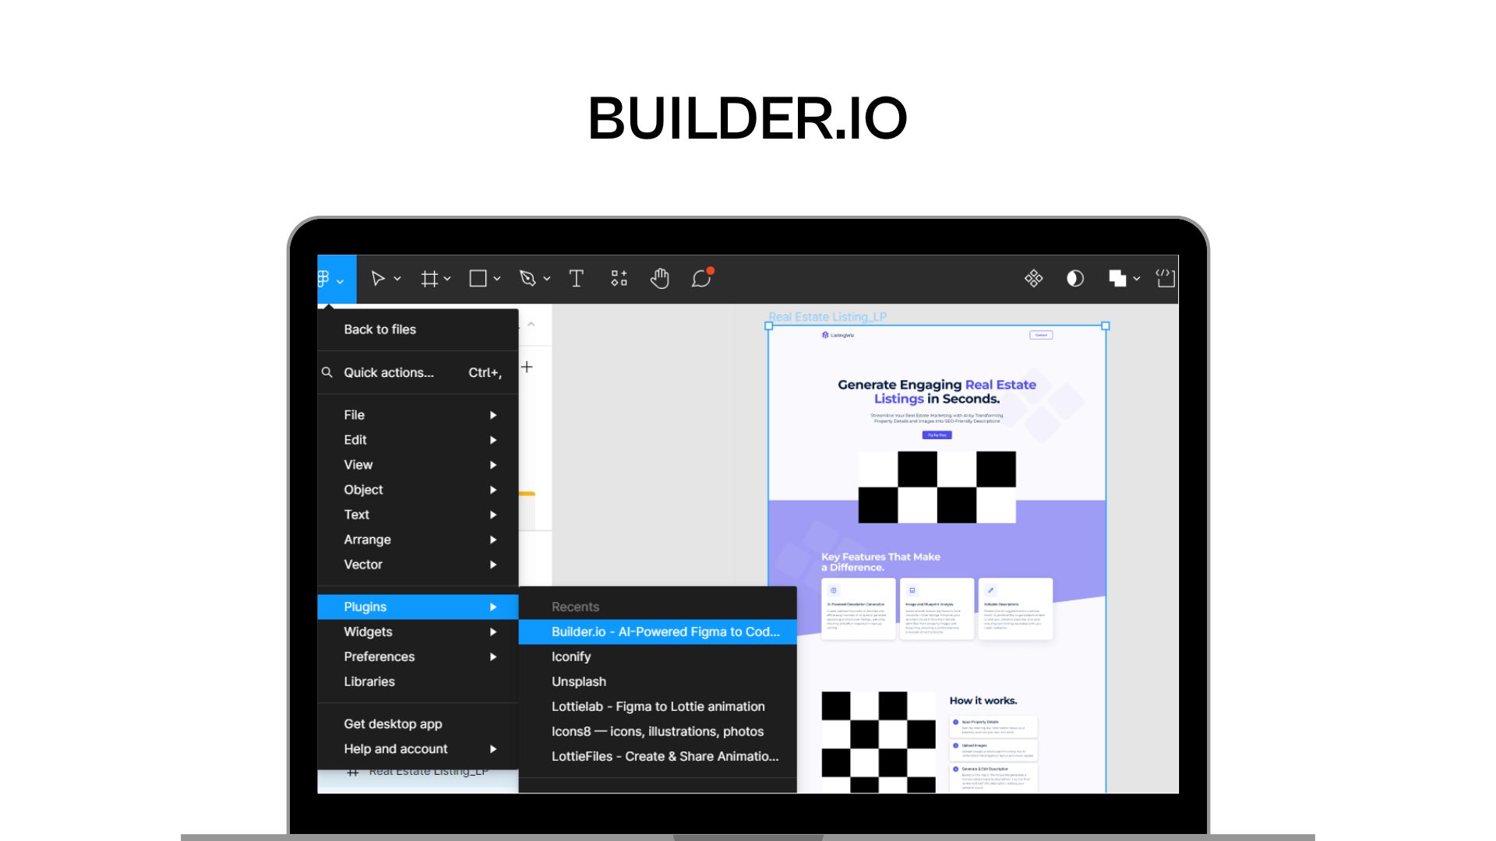
Task: Select the Move tool arrow icon
Action: point(378,279)
